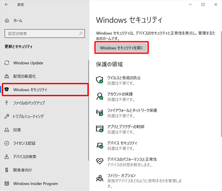This screenshot has width=222, height=191.
Task: Open Windows Update settings page
Action: pos(28,63)
